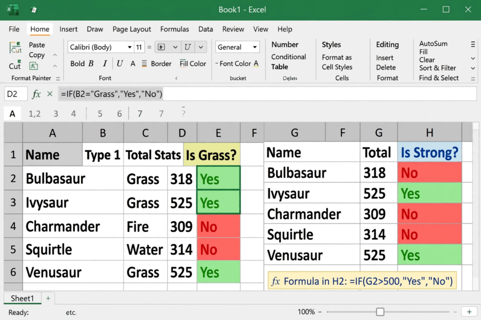Click the Excel logo in the title bar
Image resolution: width=481 pixels, height=320 pixels.
tap(13, 9)
